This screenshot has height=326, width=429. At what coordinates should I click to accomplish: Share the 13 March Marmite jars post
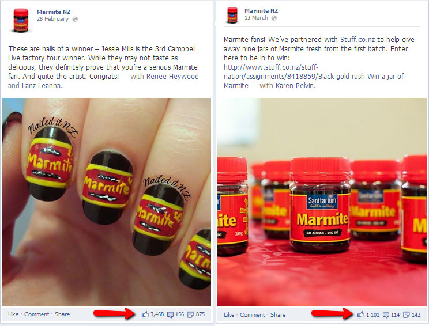pyautogui.click(x=278, y=315)
